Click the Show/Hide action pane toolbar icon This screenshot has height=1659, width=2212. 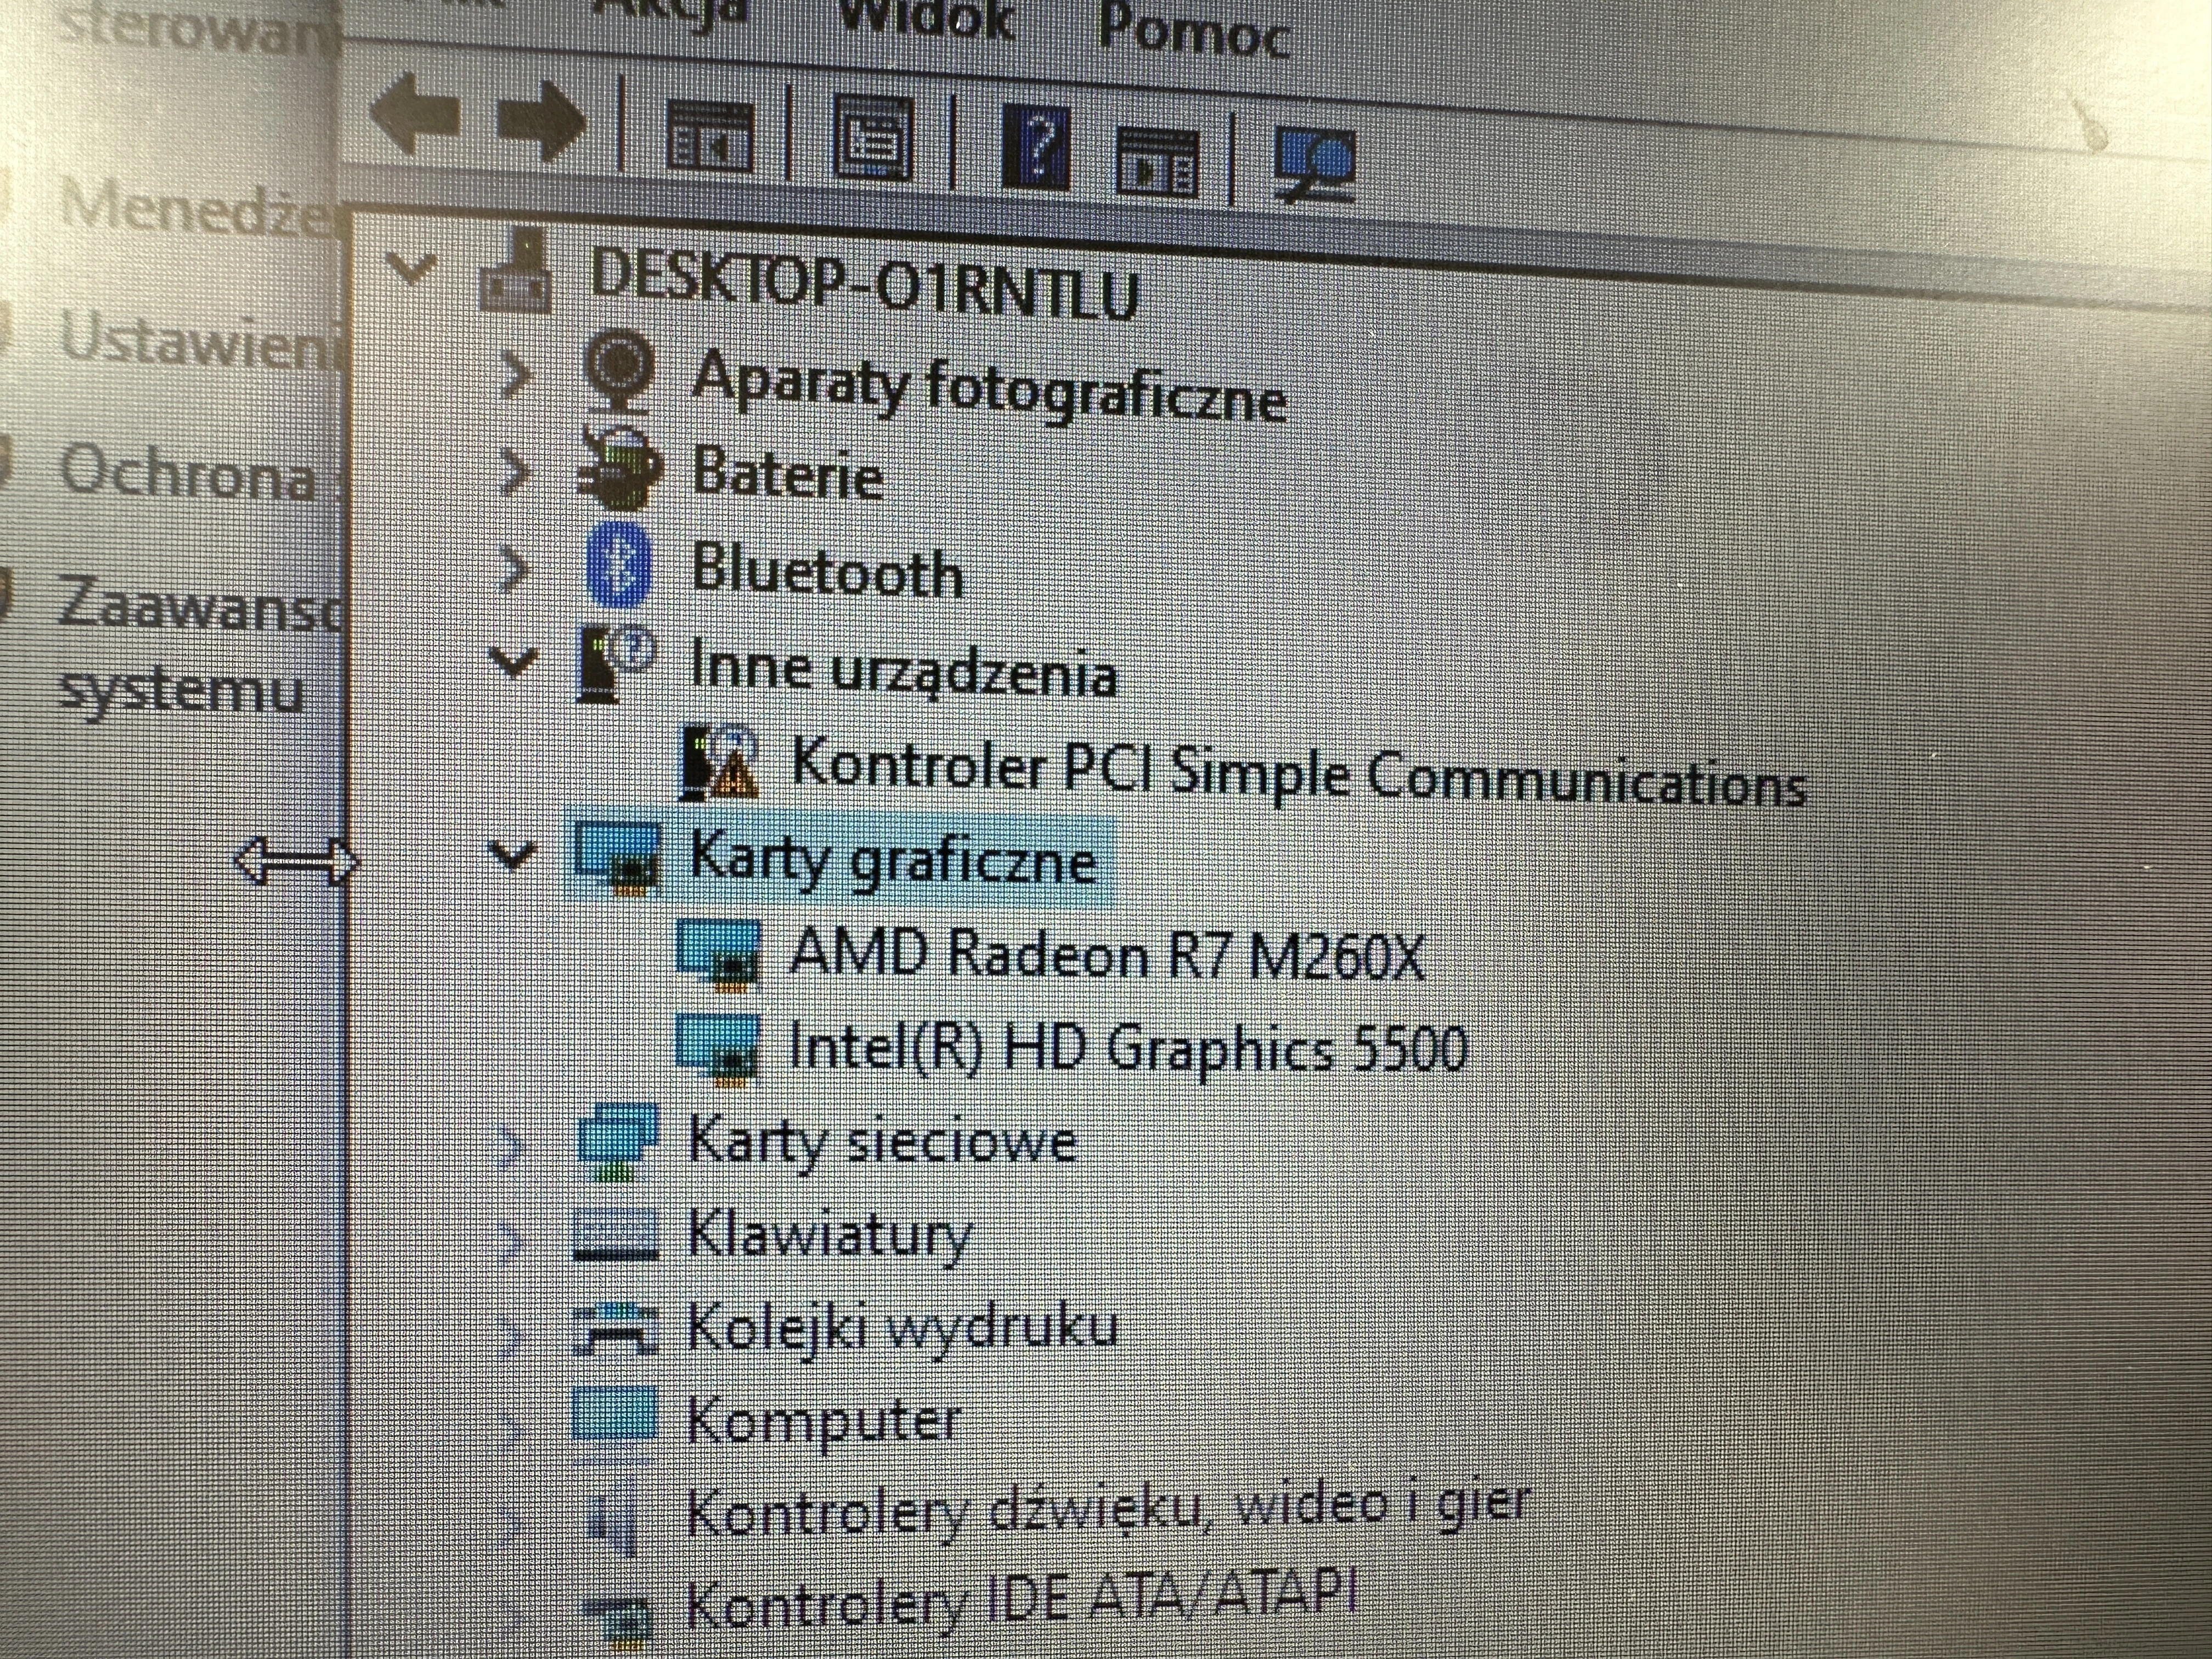1156,160
